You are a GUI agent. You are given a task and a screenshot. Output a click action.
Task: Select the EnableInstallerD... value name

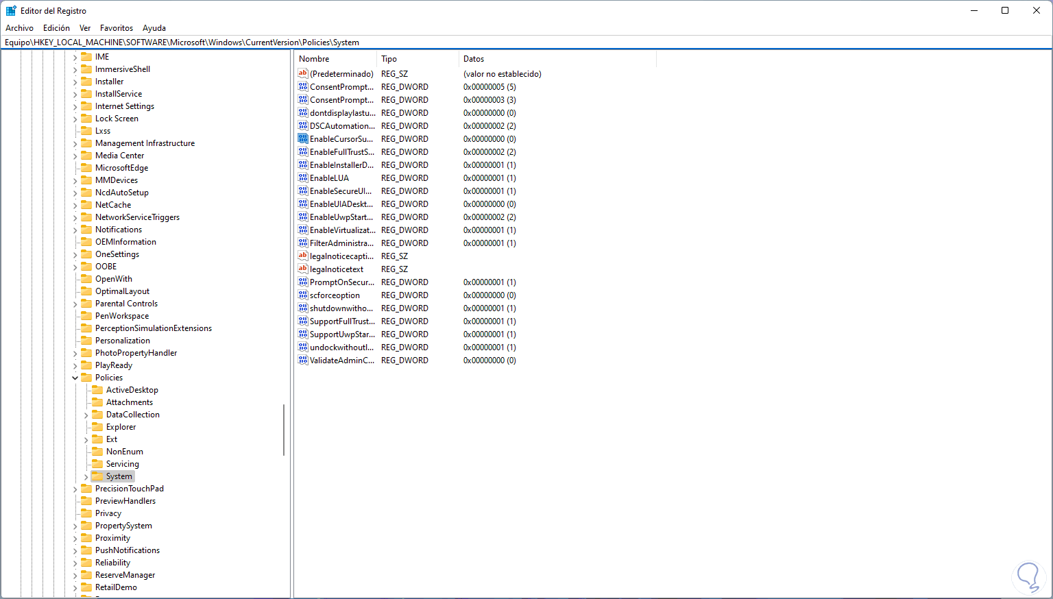[342, 164]
